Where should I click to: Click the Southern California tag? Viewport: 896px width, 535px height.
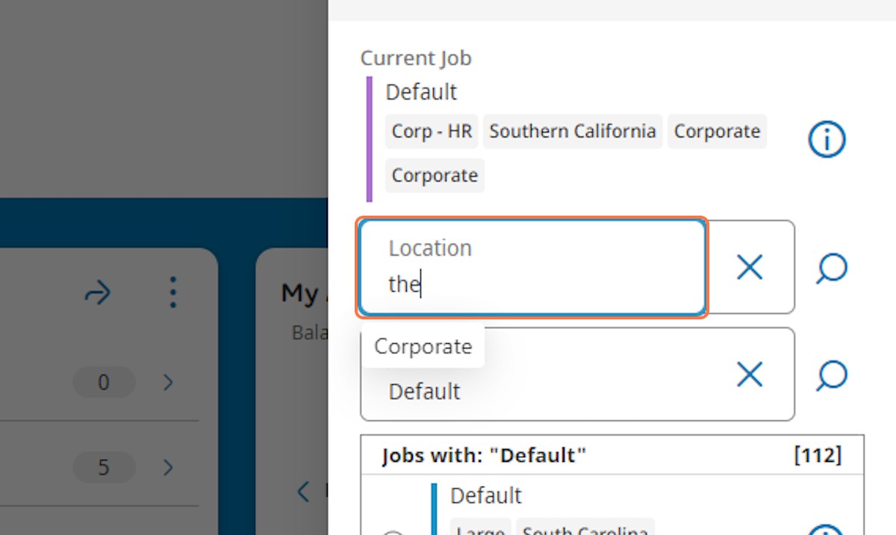573,131
